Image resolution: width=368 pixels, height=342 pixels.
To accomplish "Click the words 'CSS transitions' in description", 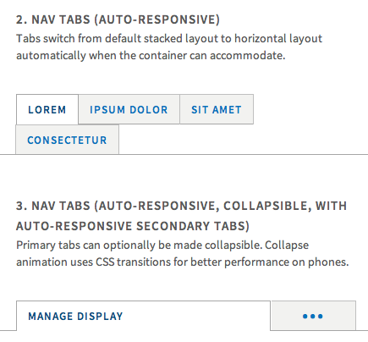I will pos(133,262).
